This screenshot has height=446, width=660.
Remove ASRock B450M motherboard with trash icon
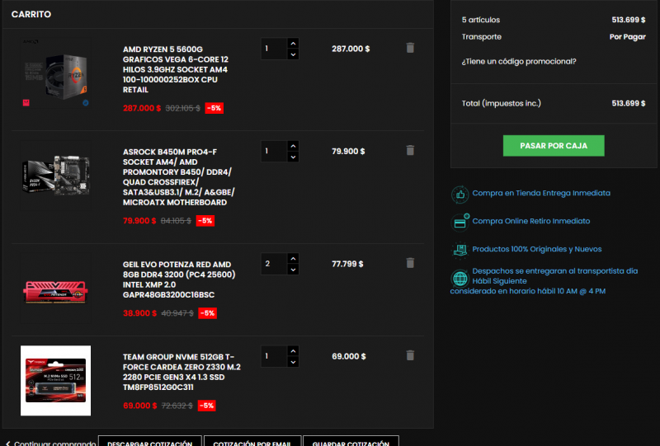(410, 151)
